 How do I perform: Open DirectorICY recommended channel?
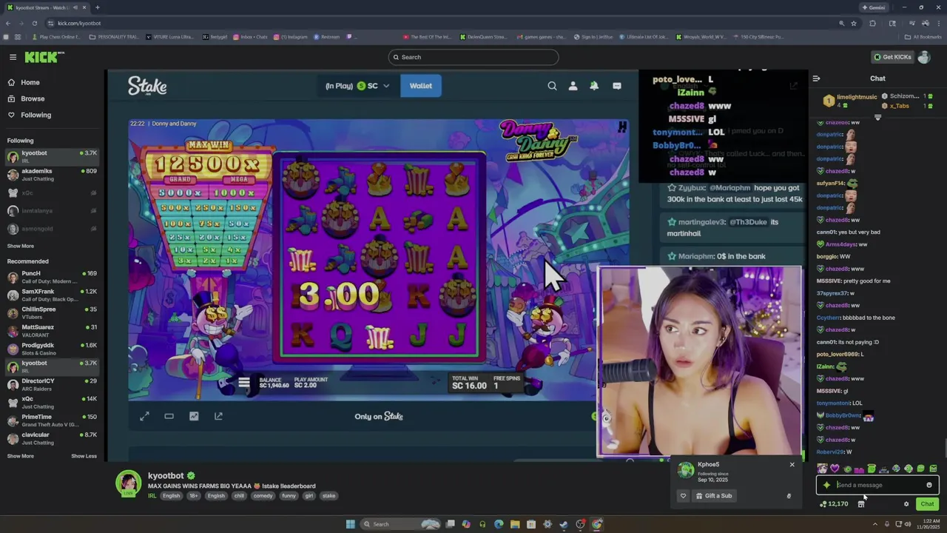52,384
